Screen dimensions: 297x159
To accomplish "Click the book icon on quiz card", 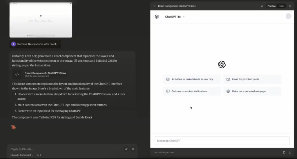I will (x=168, y=91).
